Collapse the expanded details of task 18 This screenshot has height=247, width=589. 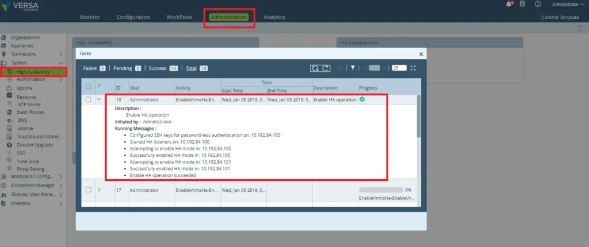click(x=99, y=99)
